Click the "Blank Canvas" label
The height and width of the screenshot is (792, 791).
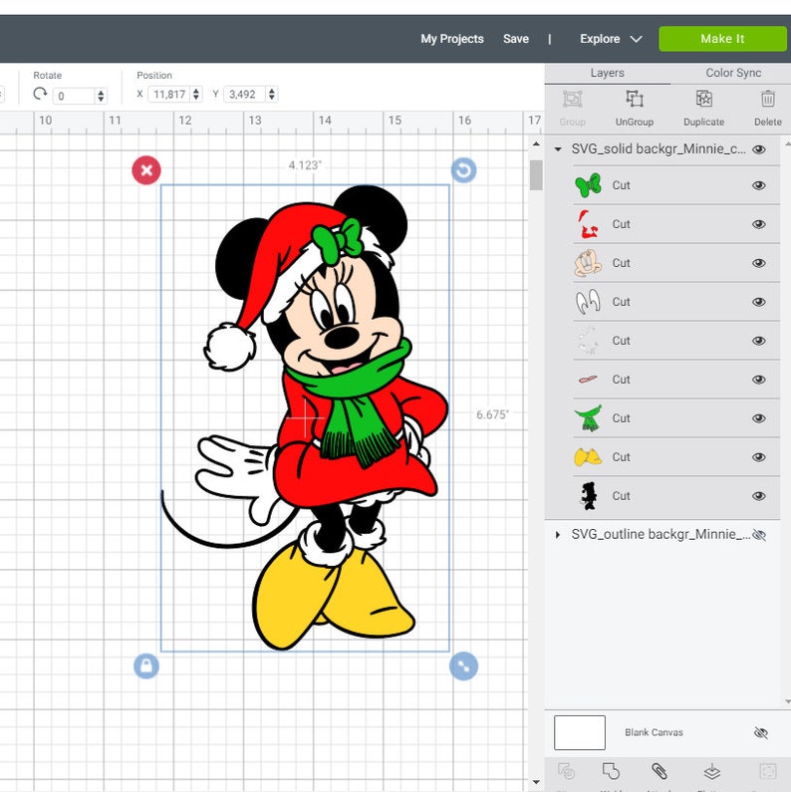(654, 732)
